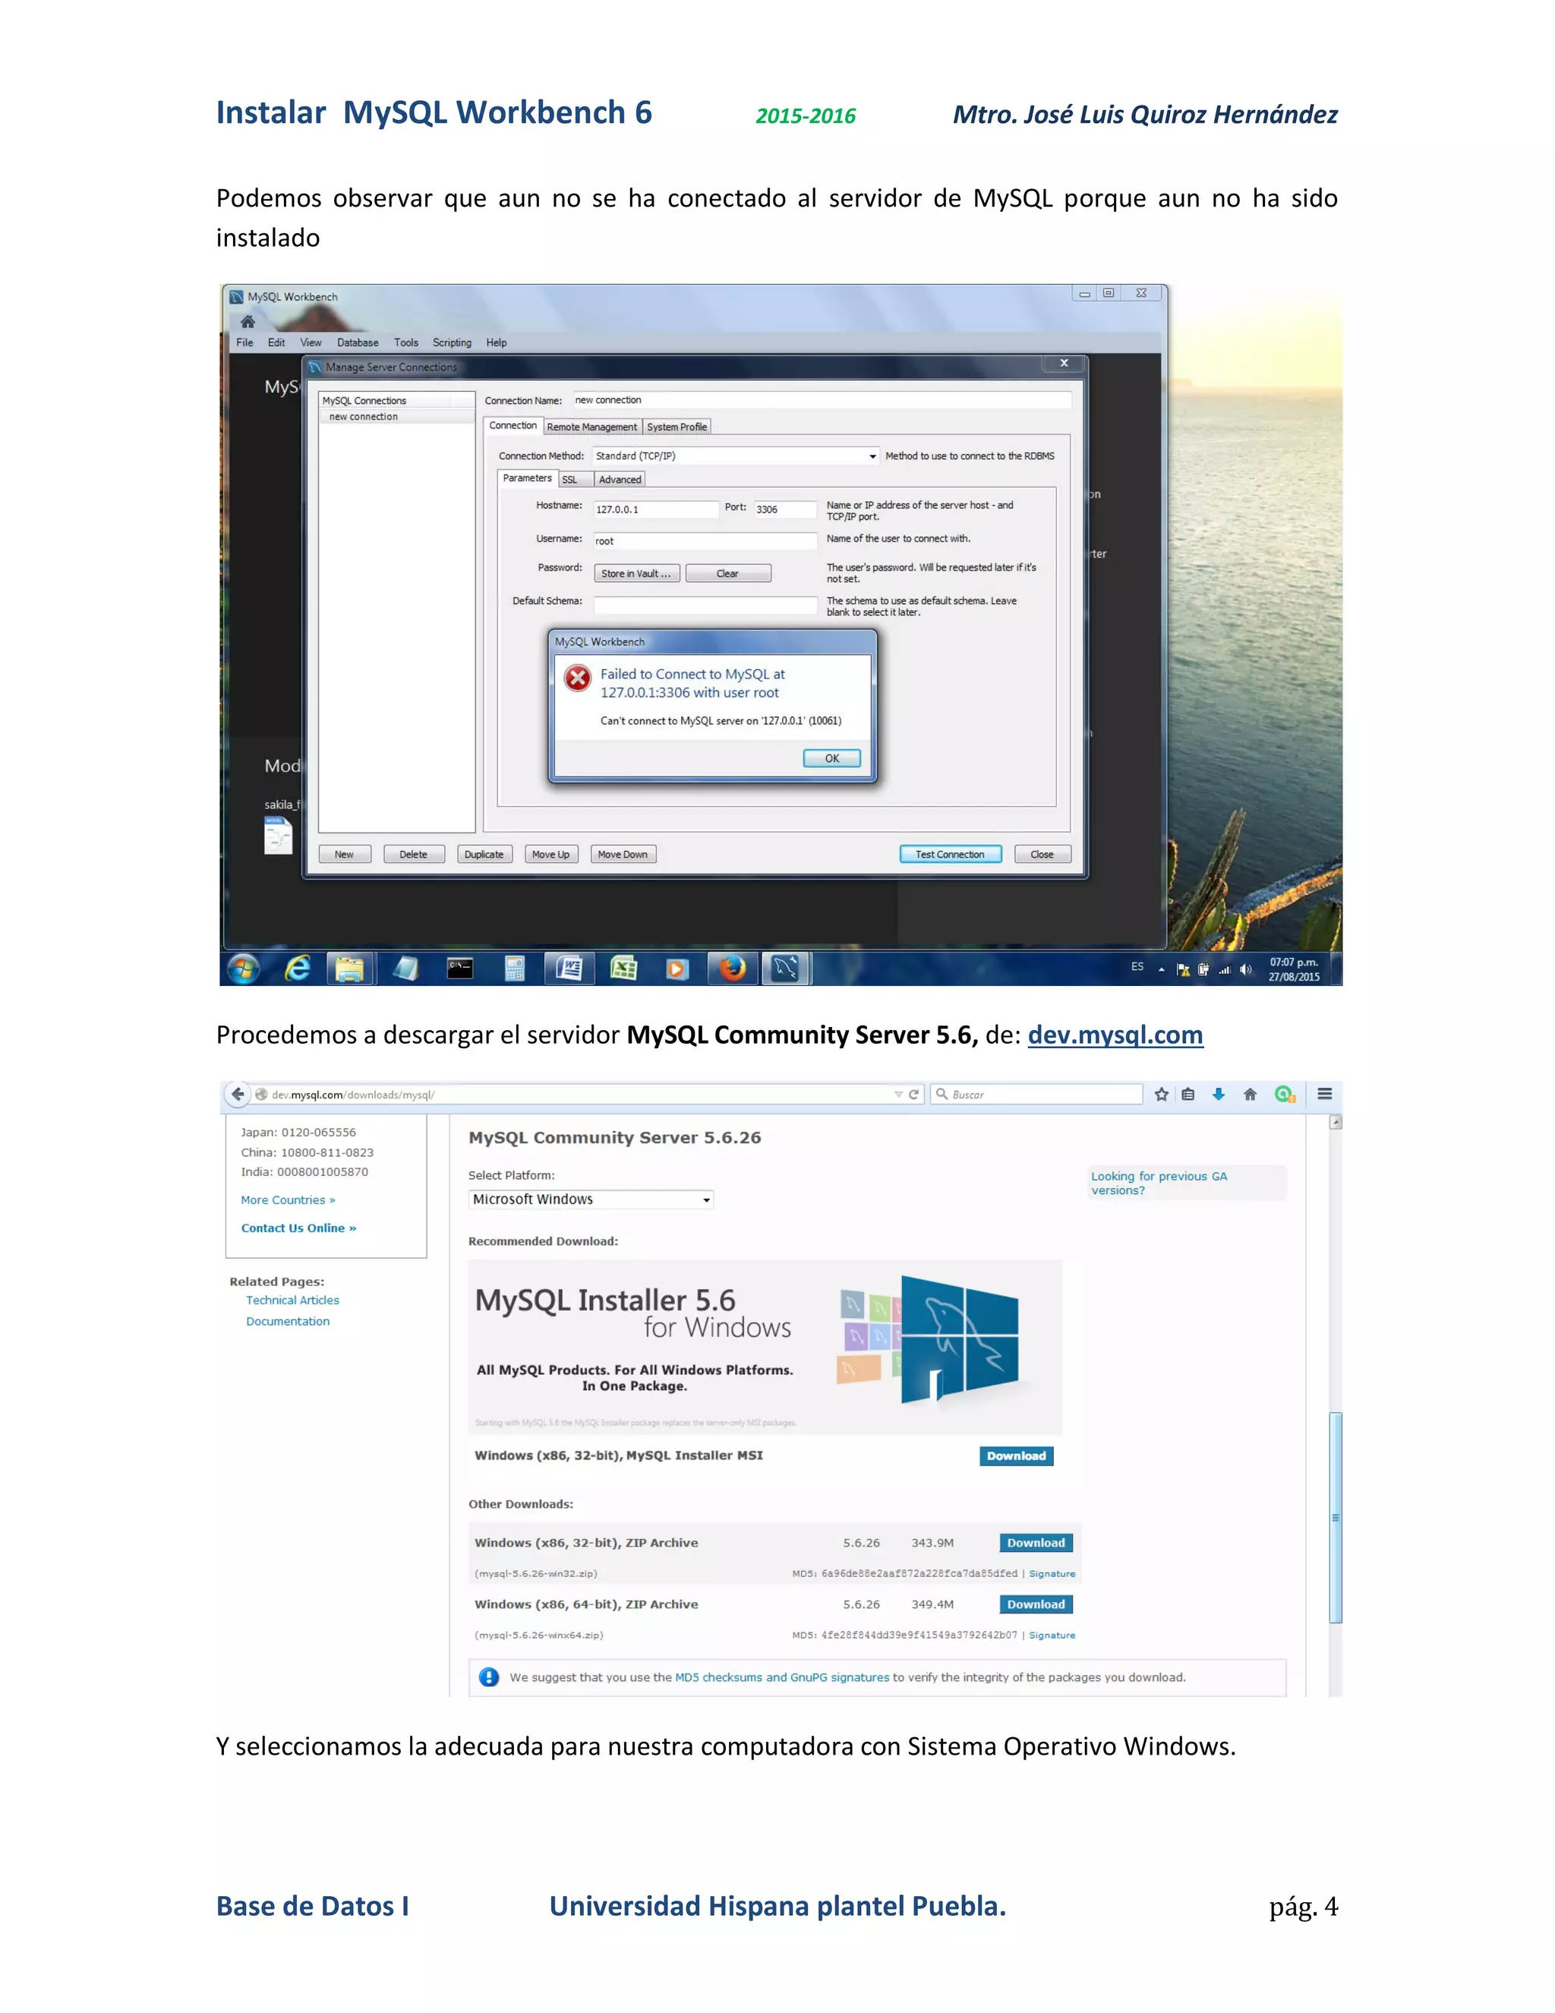Open Microsoft Excel from the taskbar

[x=623, y=969]
